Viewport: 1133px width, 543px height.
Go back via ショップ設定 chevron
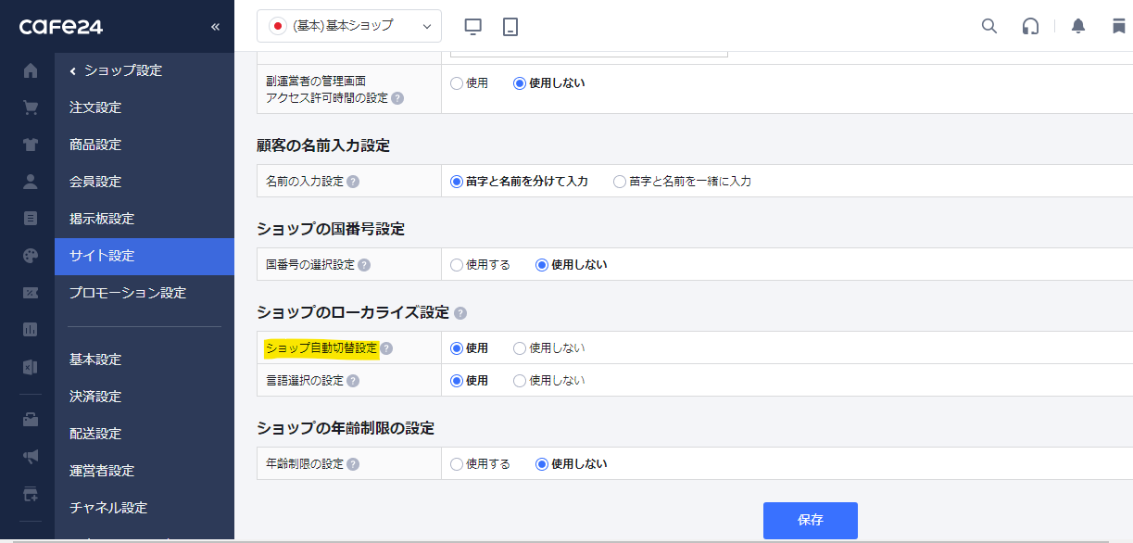73,70
